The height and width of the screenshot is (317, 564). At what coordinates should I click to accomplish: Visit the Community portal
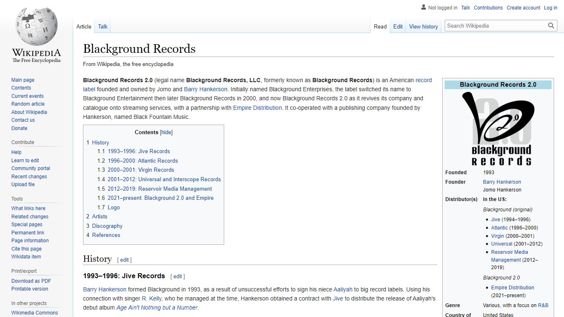pyautogui.click(x=31, y=168)
